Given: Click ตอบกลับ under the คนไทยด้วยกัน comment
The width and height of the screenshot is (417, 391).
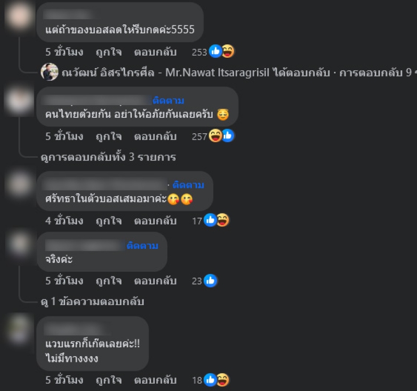Looking at the screenshot, I should [155, 136].
